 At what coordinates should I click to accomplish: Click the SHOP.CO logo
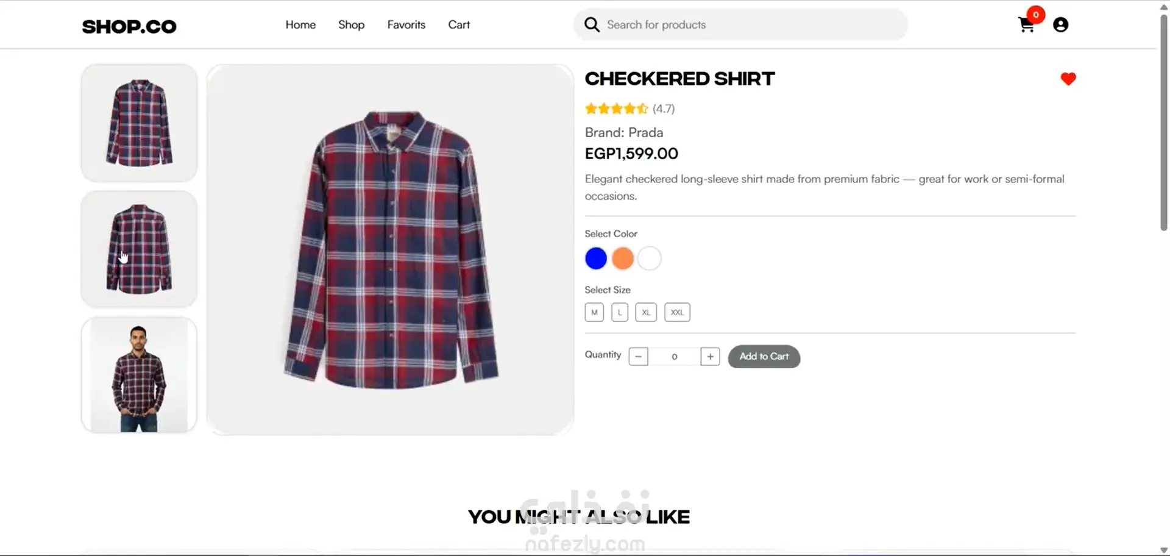pyautogui.click(x=129, y=26)
